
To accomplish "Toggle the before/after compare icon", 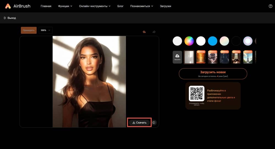I will [x=154, y=122].
